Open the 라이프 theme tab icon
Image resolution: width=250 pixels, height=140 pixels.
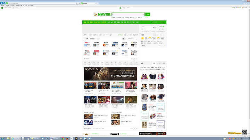pos(85,63)
